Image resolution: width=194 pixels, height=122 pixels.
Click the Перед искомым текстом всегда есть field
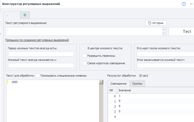(41, 54)
